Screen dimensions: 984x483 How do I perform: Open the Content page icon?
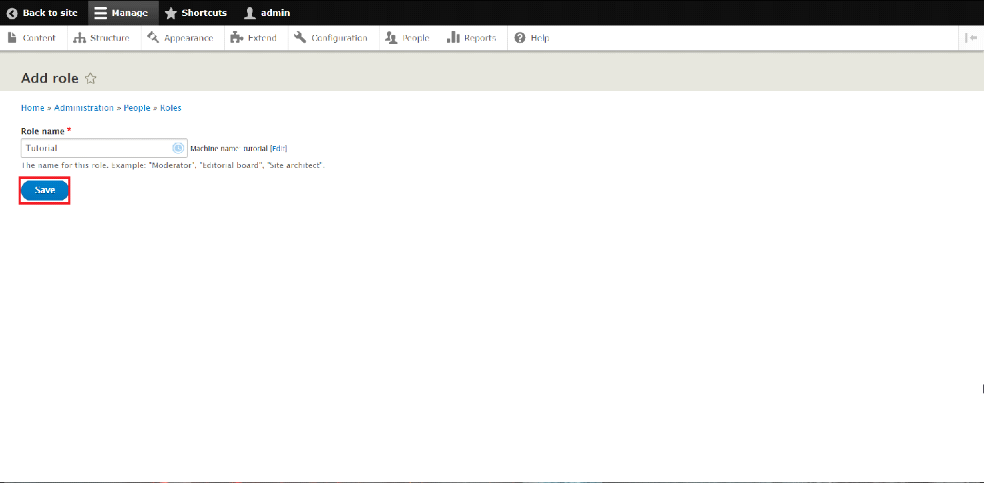12,38
